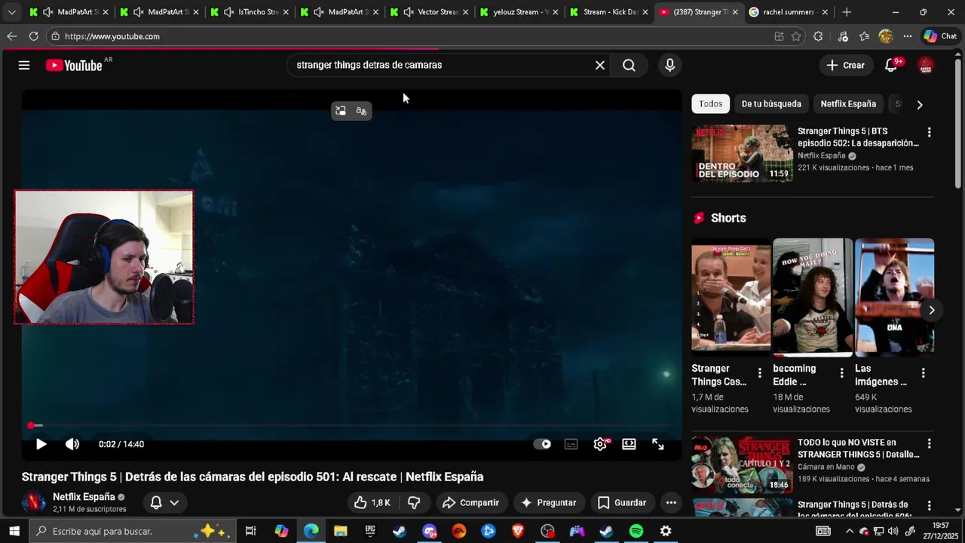Open the browser favorites list icon
Image resolution: width=965 pixels, height=543 pixels.
tap(864, 36)
